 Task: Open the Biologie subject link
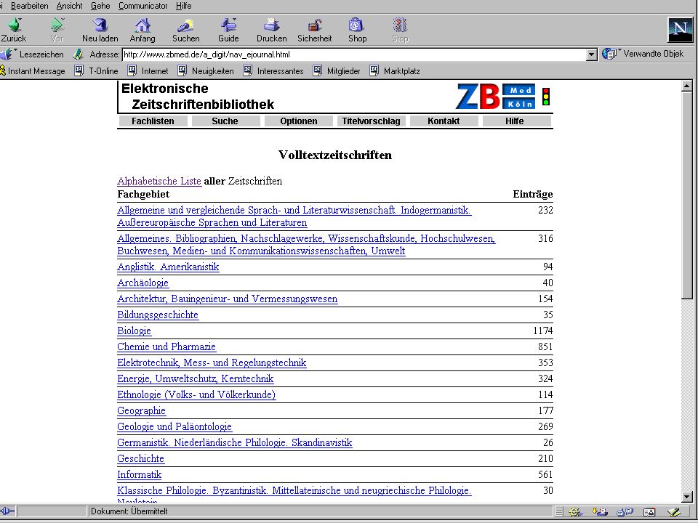pyautogui.click(x=134, y=331)
